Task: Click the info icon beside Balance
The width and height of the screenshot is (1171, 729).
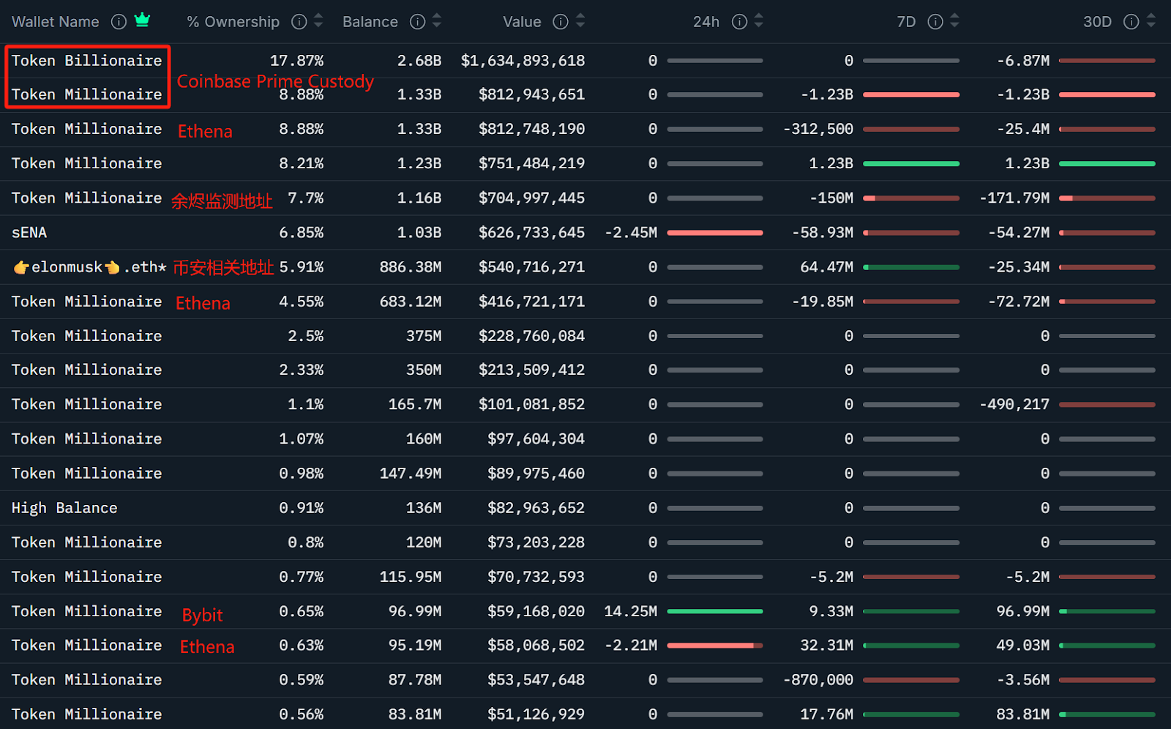Action: [417, 22]
